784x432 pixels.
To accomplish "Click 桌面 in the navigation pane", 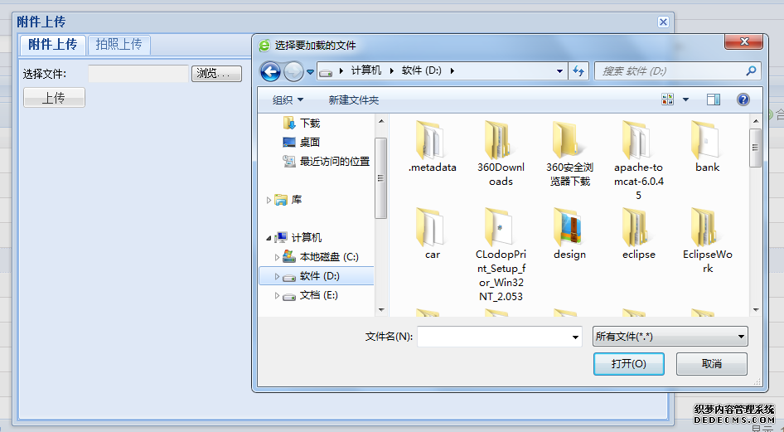I will pyautogui.click(x=302, y=142).
